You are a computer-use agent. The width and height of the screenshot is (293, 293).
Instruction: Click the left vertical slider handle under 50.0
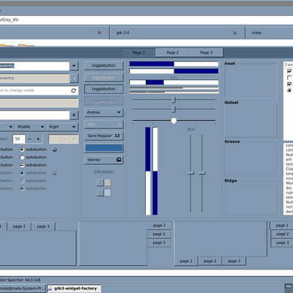tap(190, 173)
